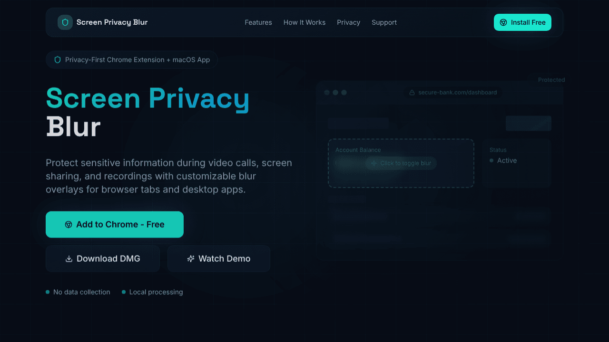Click the 'Click to toggle blur' pill
The width and height of the screenshot is (609, 342).
pyautogui.click(x=401, y=163)
